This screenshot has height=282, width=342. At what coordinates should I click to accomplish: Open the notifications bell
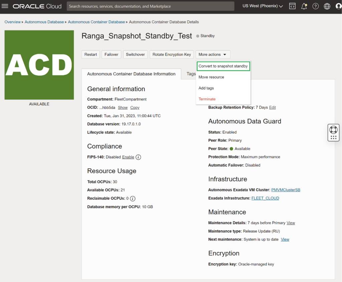pyautogui.click(x=304, y=6)
